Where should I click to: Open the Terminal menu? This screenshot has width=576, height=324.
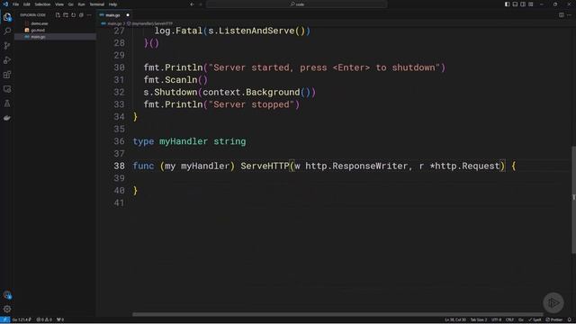tap(97, 4)
